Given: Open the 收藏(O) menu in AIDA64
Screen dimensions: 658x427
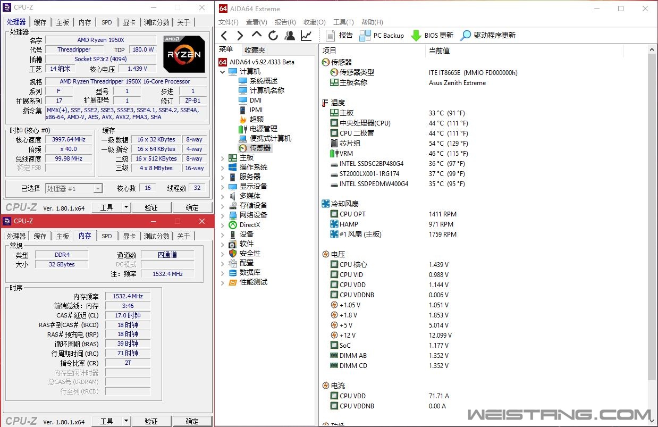Looking at the screenshot, I should 314,22.
